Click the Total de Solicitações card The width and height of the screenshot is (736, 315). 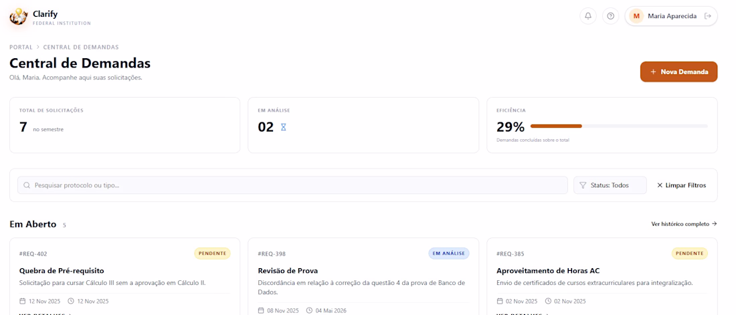[125, 125]
